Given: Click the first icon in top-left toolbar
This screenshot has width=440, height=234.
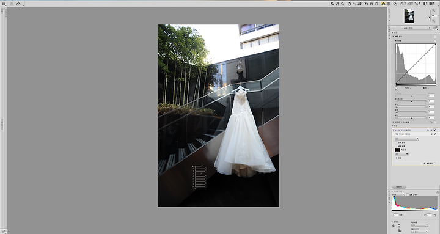Looking at the screenshot, I should 4,4.
